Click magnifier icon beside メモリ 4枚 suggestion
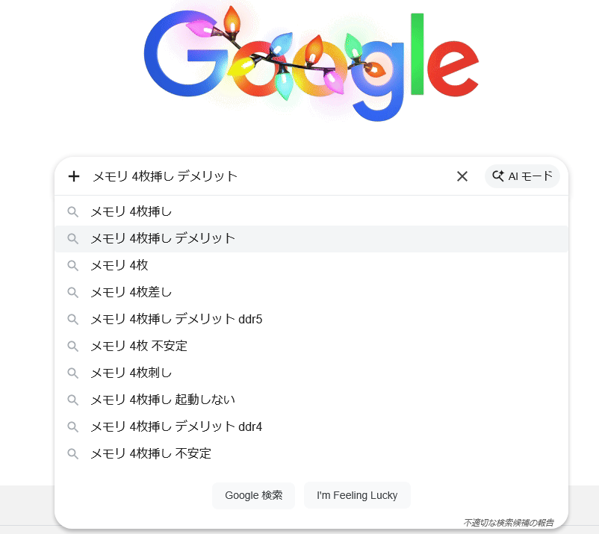Viewport: 599px width, 534px height. pyautogui.click(x=73, y=266)
